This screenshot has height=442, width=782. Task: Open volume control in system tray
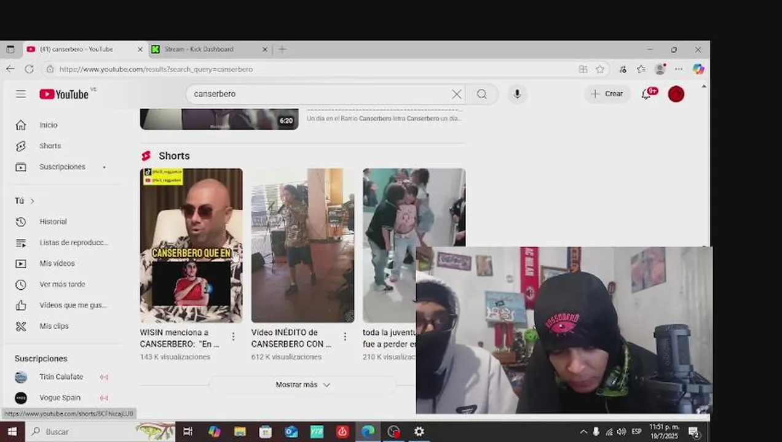(x=622, y=432)
